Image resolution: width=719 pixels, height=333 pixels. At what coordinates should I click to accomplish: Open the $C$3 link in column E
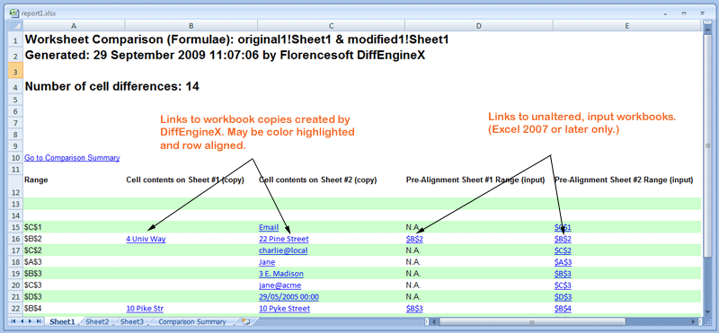pos(564,285)
